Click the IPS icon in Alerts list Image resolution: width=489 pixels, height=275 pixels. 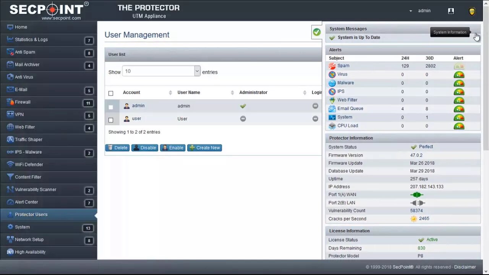[x=332, y=92]
